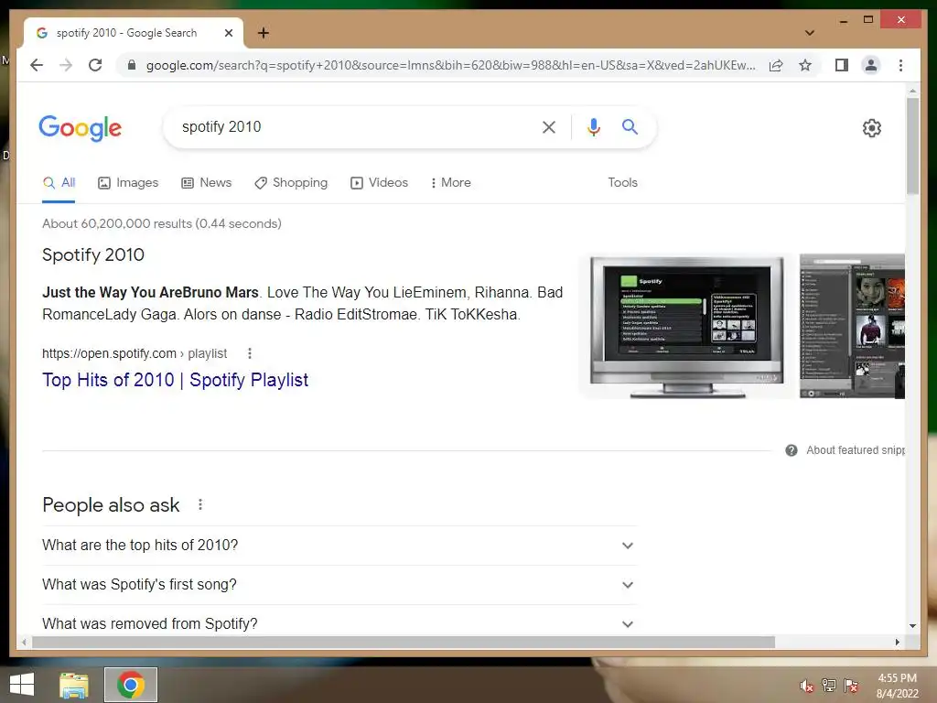Switch to the Videos tab
The height and width of the screenshot is (703, 937).
tap(379, 182)
